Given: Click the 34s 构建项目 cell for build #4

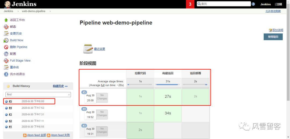Looking at the screenshot, I should pos(168,113).
